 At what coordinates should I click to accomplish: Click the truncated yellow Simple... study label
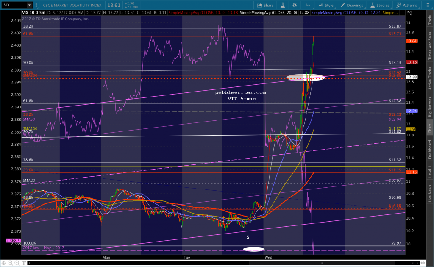point(390,13)
